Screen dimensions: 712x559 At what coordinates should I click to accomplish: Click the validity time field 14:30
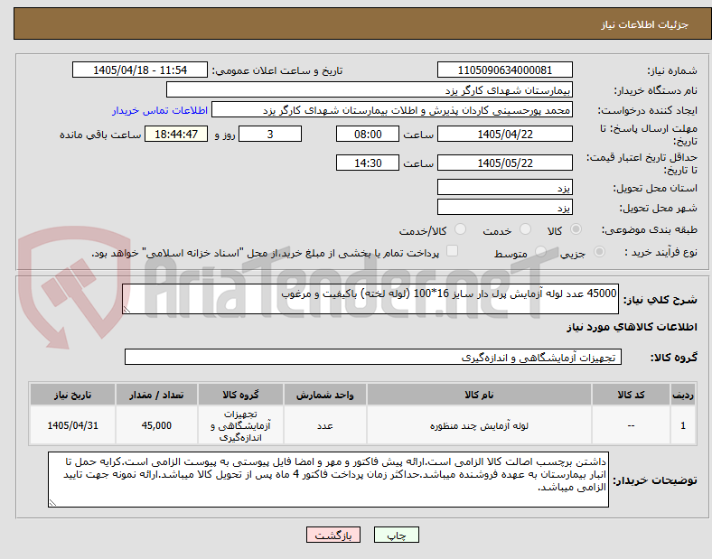point(368,163)
